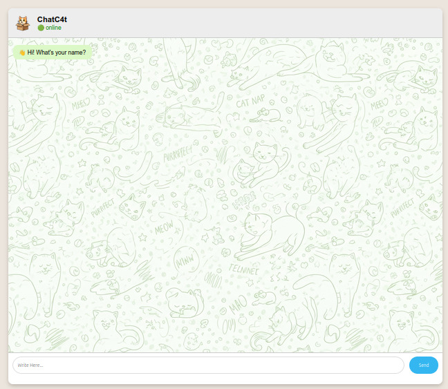Click the "MEEO" doodle at top right

(x=380, y=104)
